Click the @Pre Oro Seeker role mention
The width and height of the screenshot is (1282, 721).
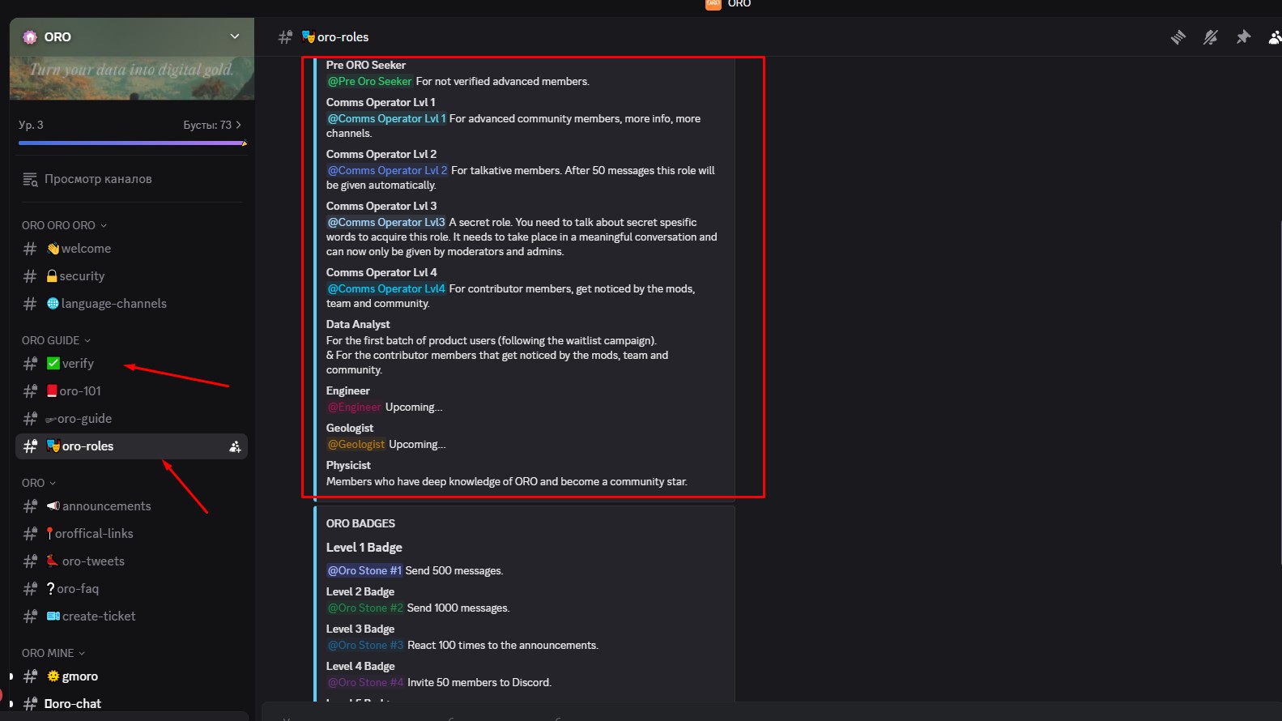[369, 81]
